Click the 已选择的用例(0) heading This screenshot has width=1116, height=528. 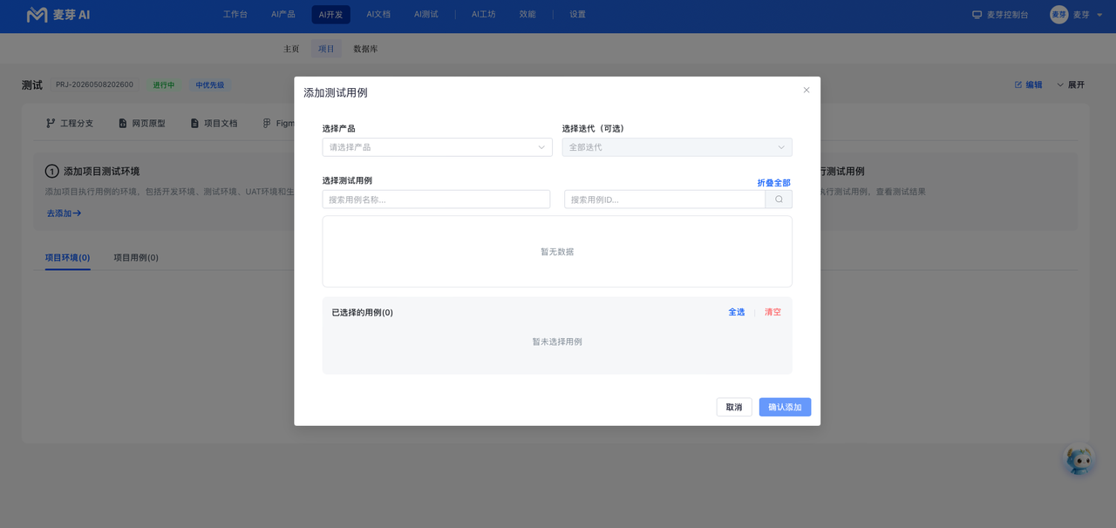[x=363, y=312]
